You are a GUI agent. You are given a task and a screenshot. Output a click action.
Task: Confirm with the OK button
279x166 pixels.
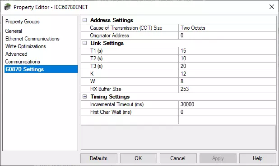139,158
